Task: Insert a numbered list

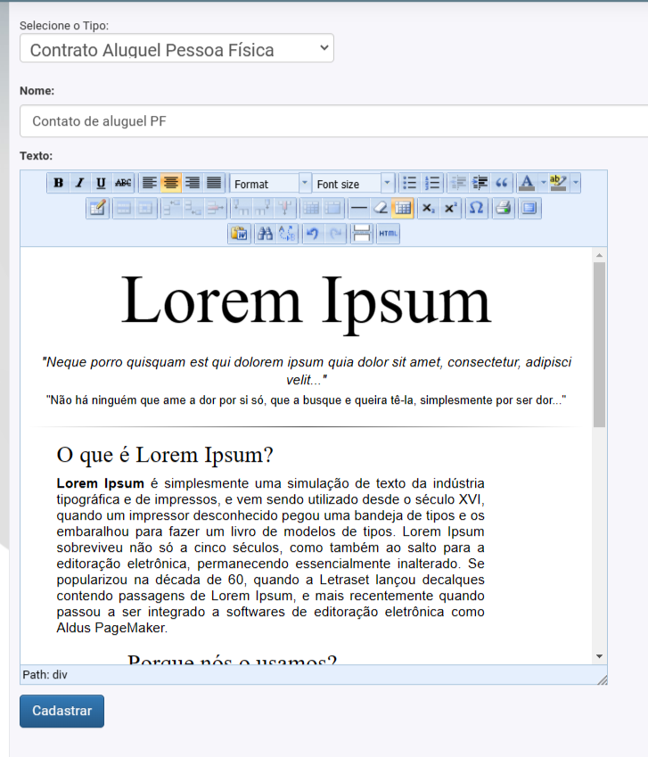Action: coord(432,183)
